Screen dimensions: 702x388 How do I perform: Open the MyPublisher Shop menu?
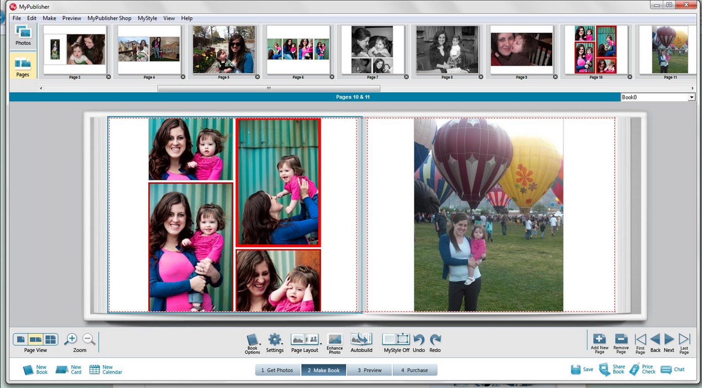click(109, 18)
